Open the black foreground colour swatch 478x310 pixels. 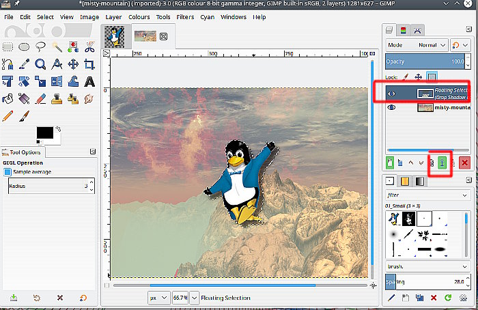click(x=45, y=132)
